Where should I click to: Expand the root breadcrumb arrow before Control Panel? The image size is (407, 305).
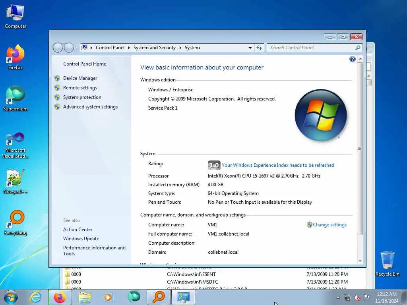click(x=91, y=48)
